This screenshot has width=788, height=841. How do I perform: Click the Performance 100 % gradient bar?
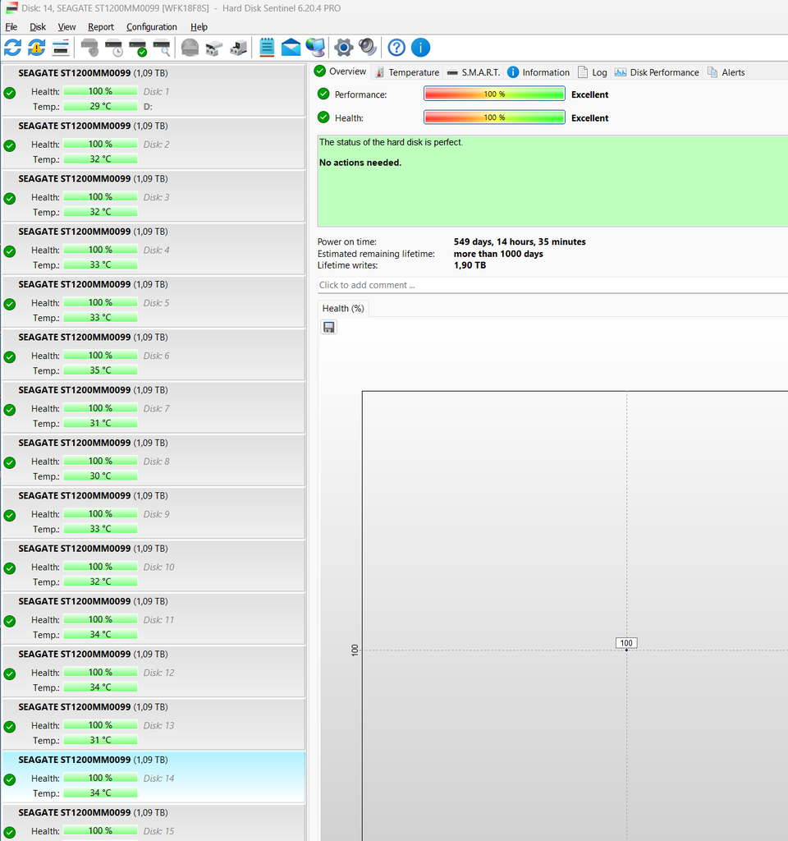pyautogui.click(x=494, y=94)
